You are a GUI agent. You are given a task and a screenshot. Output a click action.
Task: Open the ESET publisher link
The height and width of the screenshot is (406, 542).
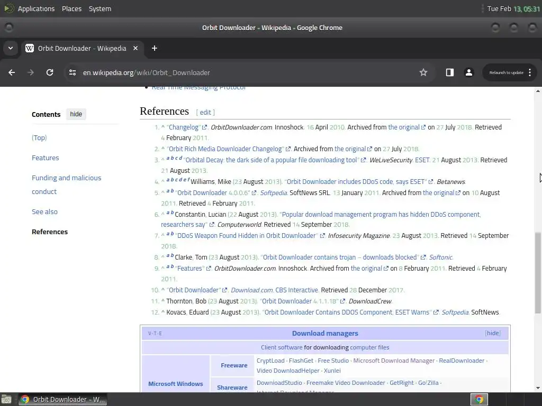[422, 160]
